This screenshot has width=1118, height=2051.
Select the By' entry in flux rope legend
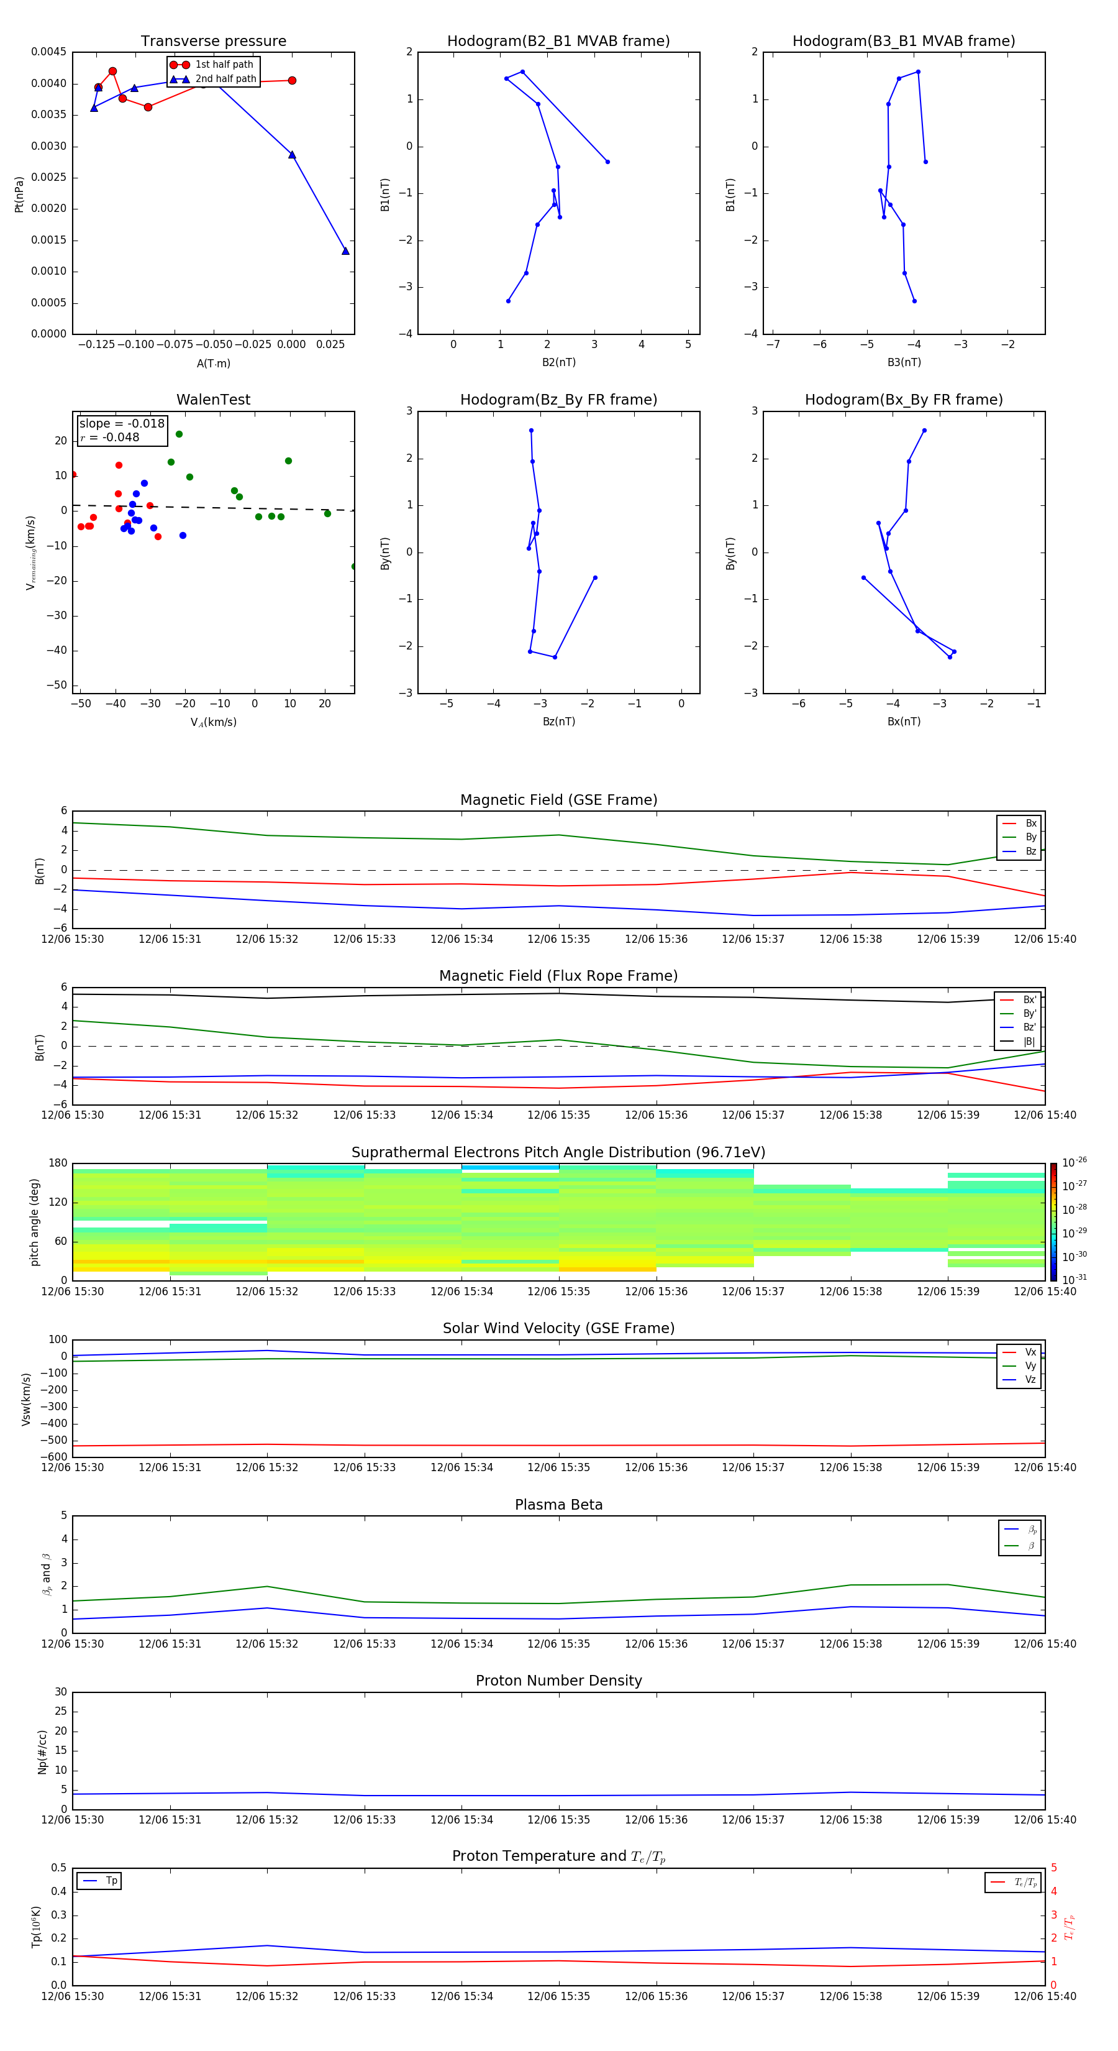pos(1019,1014)
